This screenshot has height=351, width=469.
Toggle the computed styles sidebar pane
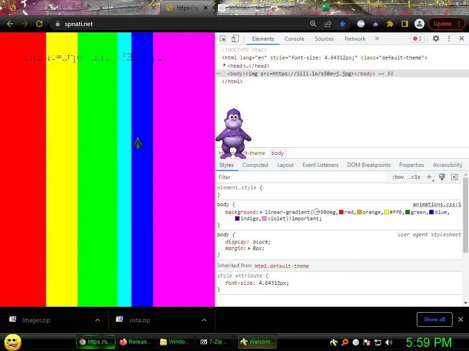point(454,177)
